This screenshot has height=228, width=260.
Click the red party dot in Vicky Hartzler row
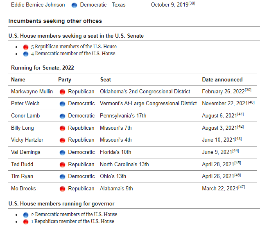(62, 140)
